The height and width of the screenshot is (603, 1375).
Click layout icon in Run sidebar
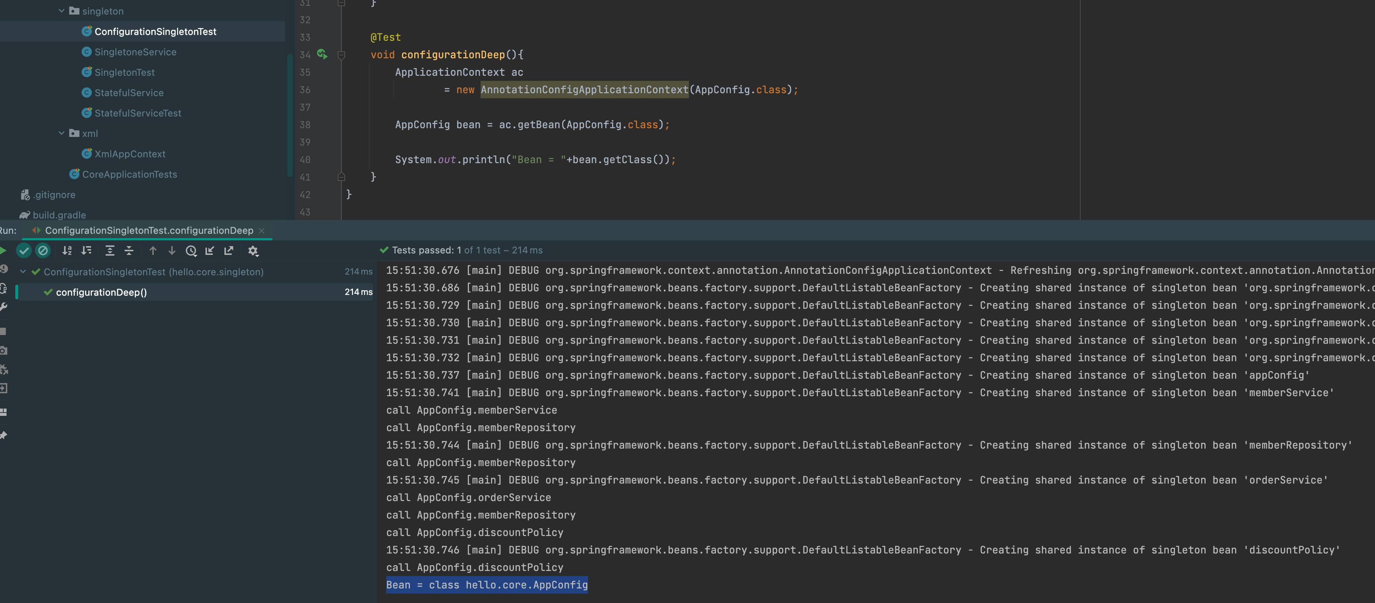tap(3, 412)
